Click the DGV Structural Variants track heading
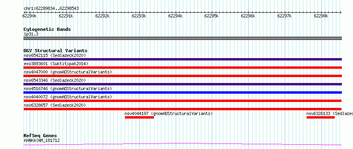The height and width of the screenshot is (149, 353). (x=56, y=51)
